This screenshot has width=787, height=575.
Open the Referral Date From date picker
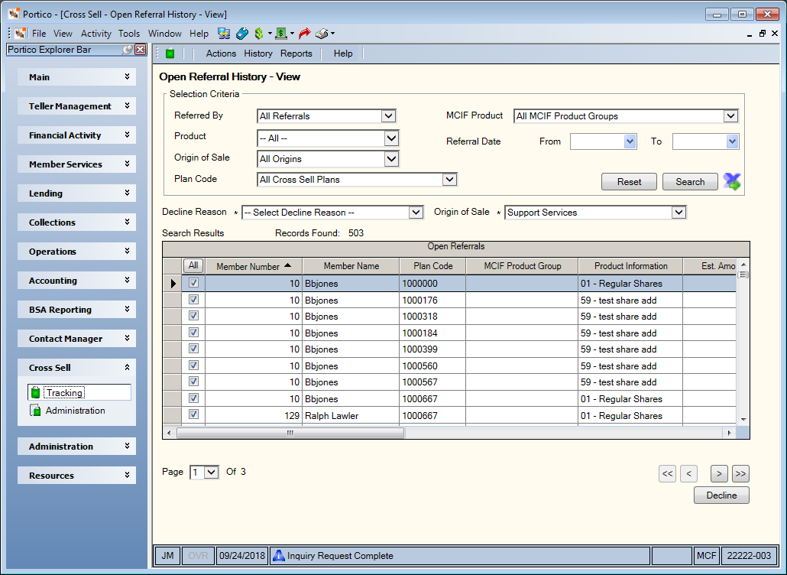click(x=630, y=141)
